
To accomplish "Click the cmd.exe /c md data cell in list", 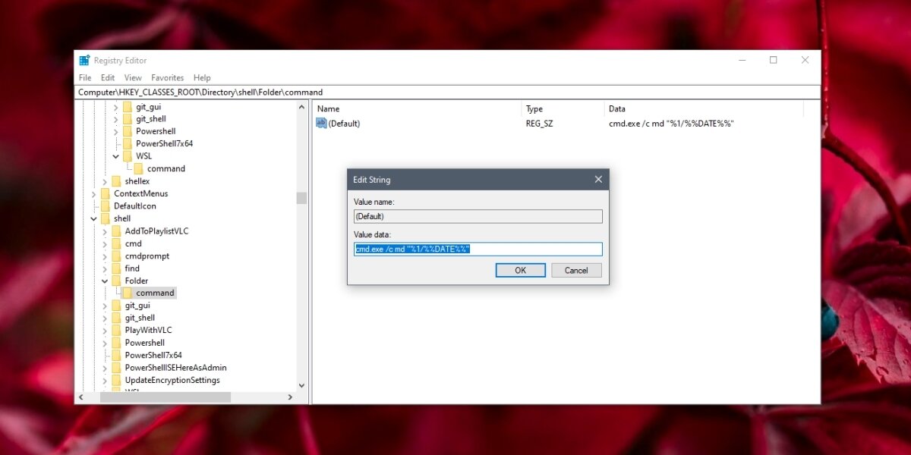I will pos(671,123).
